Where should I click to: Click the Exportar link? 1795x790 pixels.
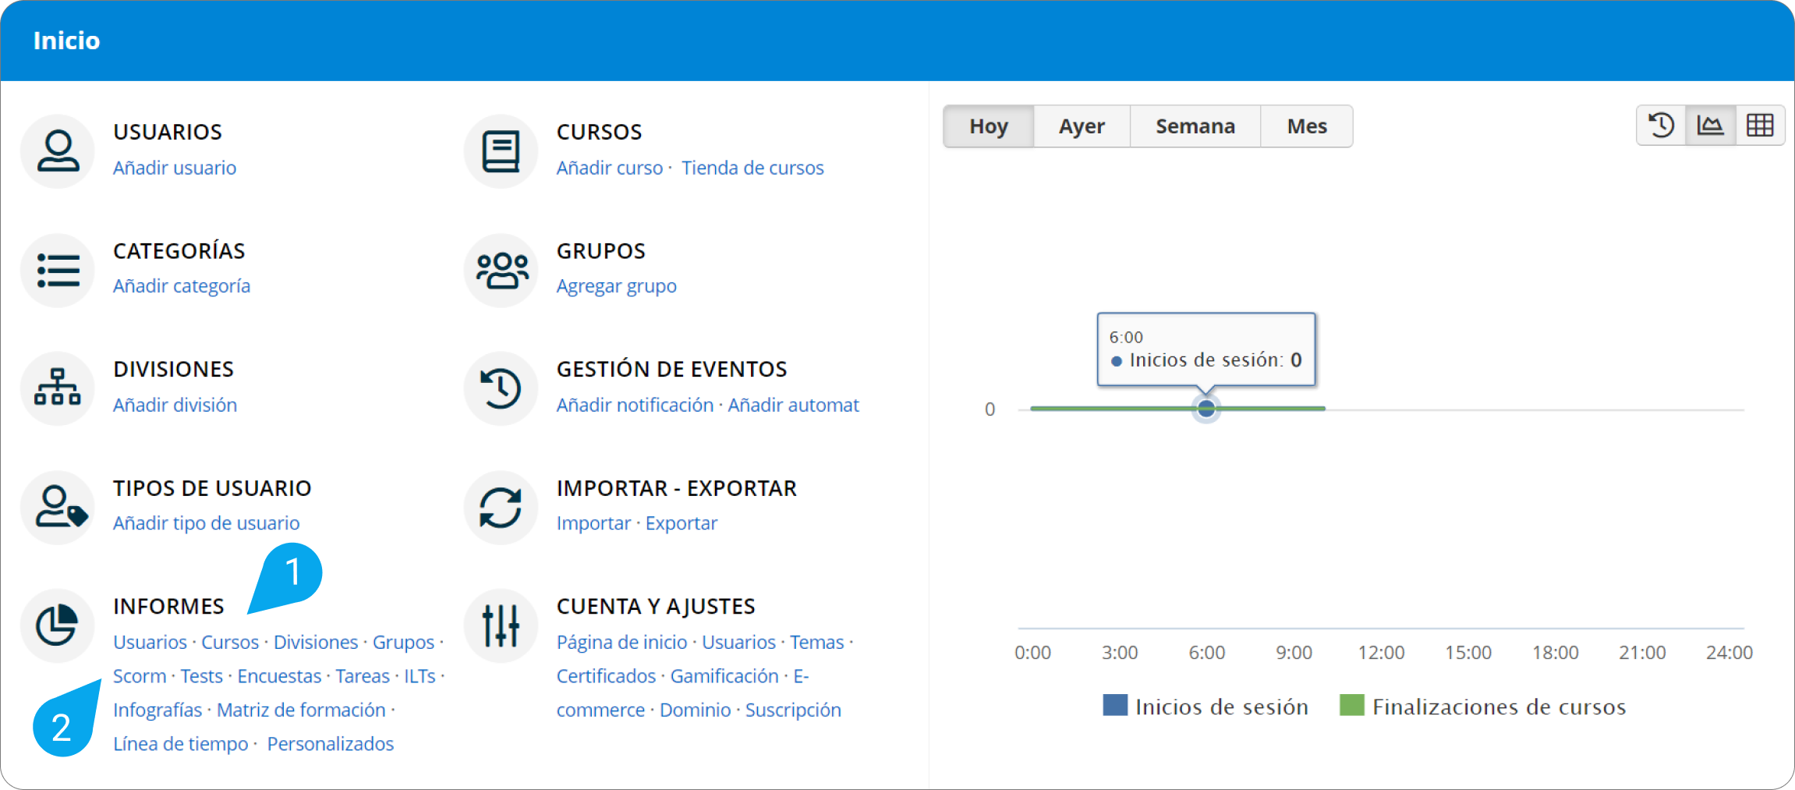pos(682,523)
